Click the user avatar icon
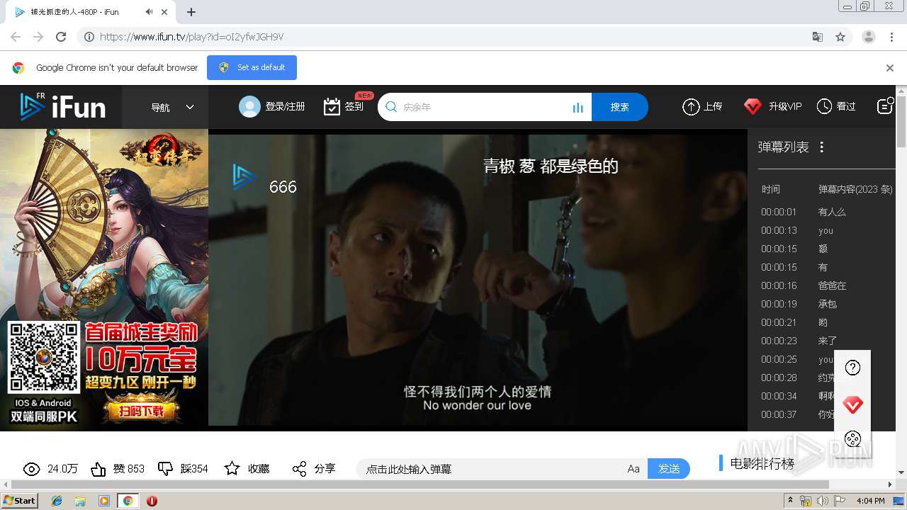Screen dimensions: 907x510 click(x=249, y=106)
